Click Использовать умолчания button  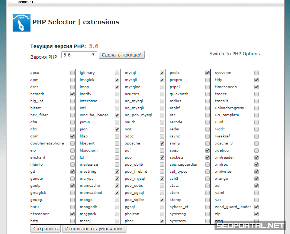coord(94,229)
